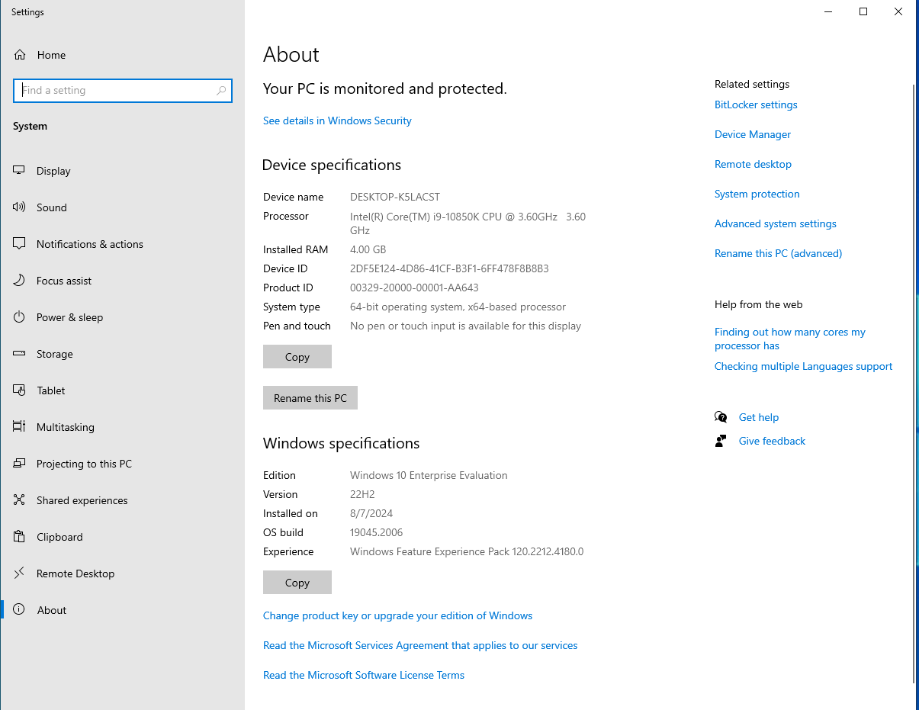
Task: Click the About info icon
Action: pyautogui.click(x=20, y=610)
